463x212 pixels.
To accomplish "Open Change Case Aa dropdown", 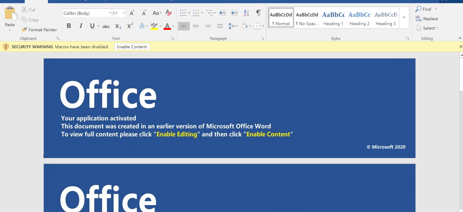I will [157, 13].
